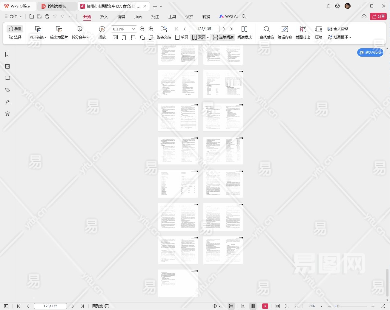The image size is (390, 310).
Task: Switch to the 插入 ribbon tab
Action: click(104, 17)
